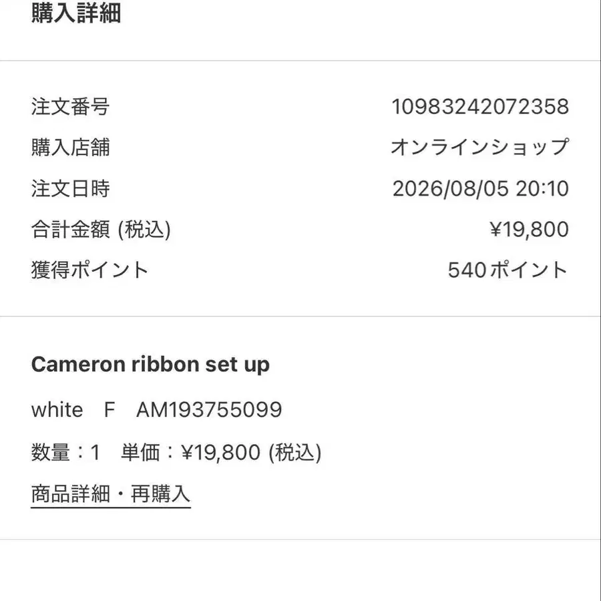Click the 単価:¥19,800 unit price
This screenshot has width=601, height=601.
coord(191,452)
